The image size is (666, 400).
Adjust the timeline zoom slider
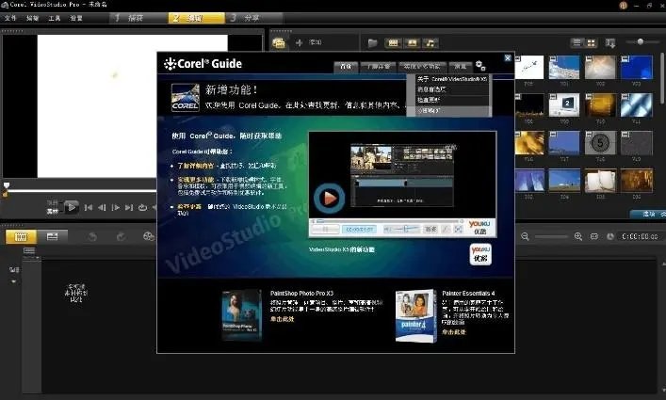(551, 236)
